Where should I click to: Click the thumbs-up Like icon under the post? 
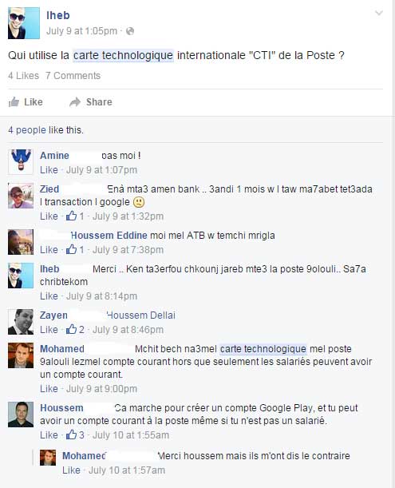click(14, 101)
